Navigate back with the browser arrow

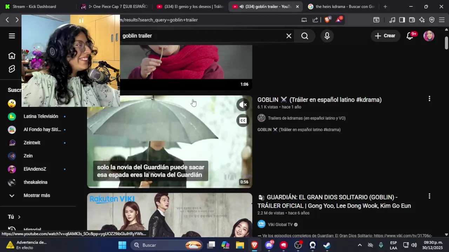[7, 20]
